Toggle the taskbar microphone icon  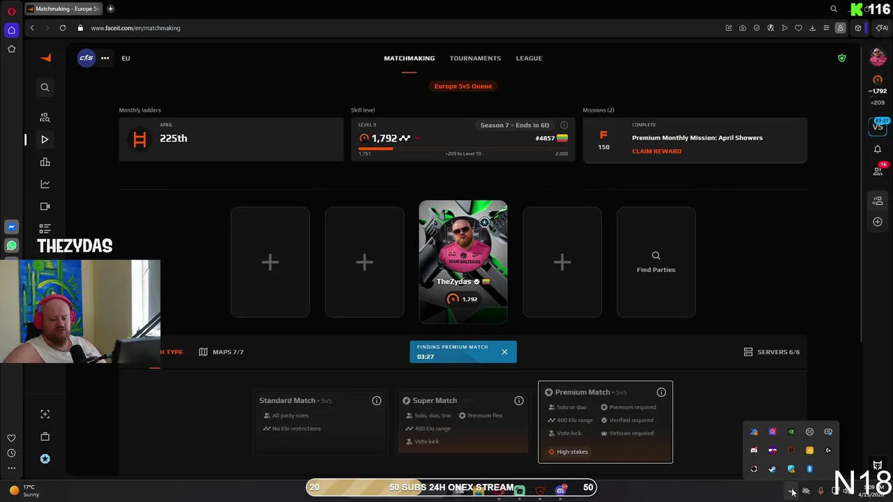click(x=820, y=491)
